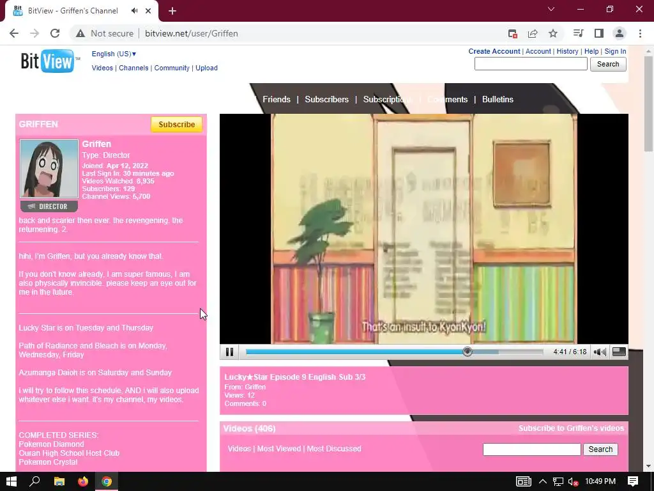Click 'From: Griffen' under video title

(245, 387)
